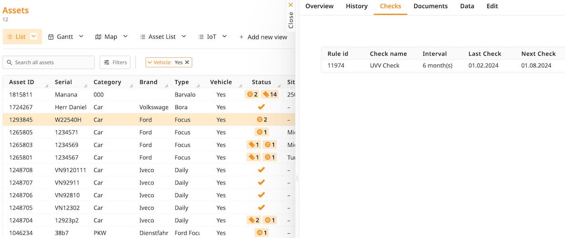This screenshot has width=565, height=238.
Task: Expand the Gantt view chevron
Action: [81, 36]
